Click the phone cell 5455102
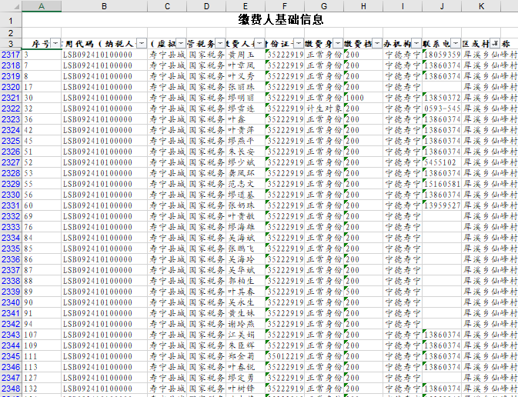Screen dimensions: 518x397 (440, 162)
